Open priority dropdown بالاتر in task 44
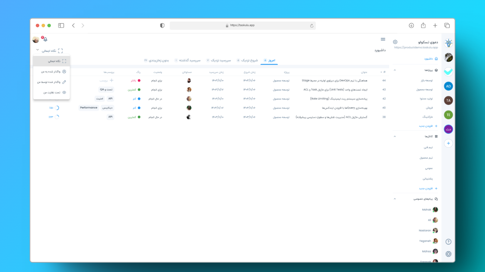 (135, 81)
